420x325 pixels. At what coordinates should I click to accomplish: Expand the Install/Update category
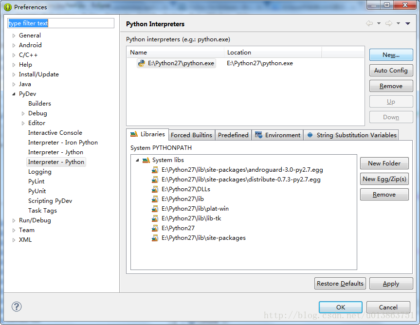tap(14, 74)
